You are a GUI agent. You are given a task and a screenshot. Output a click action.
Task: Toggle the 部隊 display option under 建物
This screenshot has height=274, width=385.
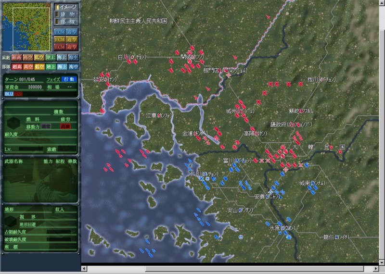coord(66,22)
